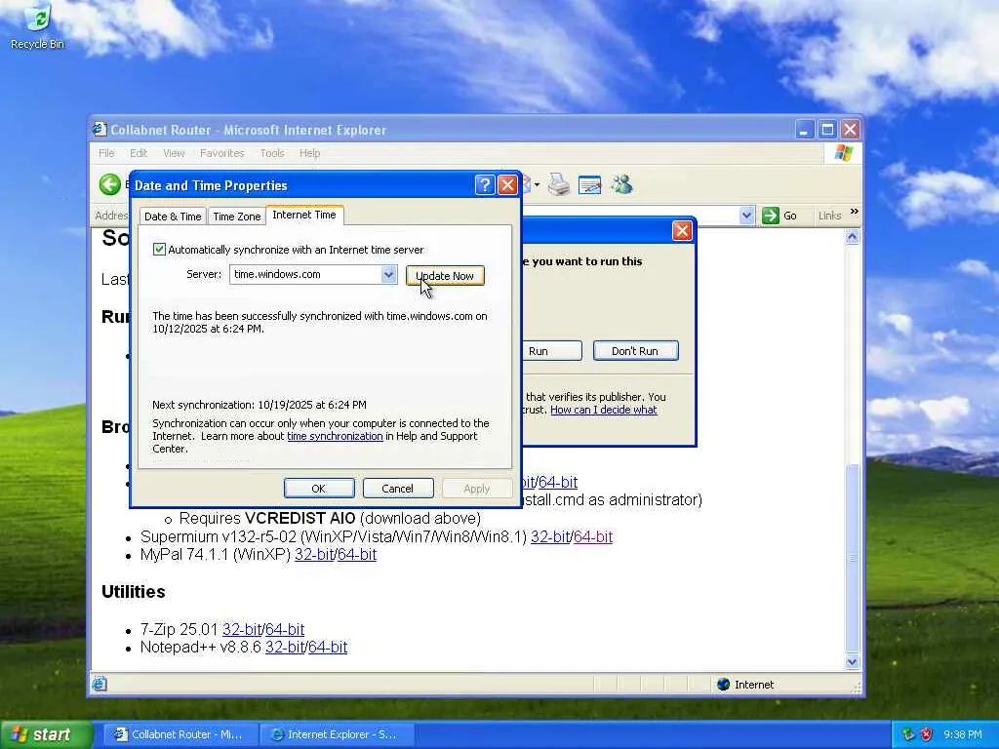This screenshot has height=749, width=999.
Task: Open the time synchronization help link
Action: pos(335,436)
